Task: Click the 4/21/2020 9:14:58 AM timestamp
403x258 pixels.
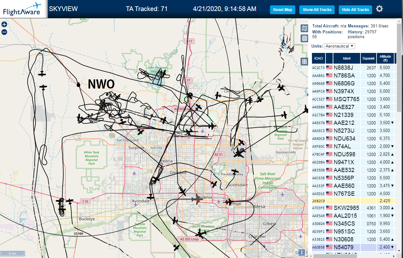Action: [225, 9]
